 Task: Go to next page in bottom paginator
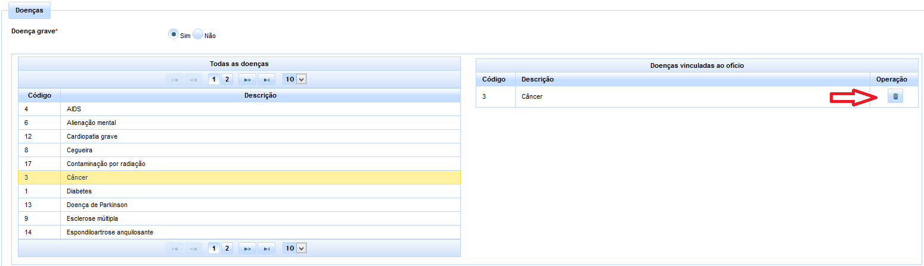pyautogui.click(x=247, y=248)
